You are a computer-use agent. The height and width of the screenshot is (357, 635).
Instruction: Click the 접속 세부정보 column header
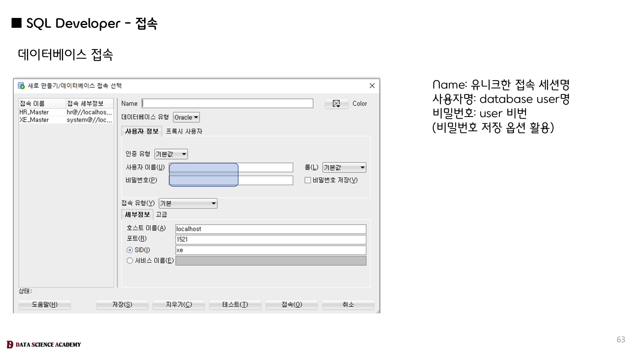[x=90, y=104]
